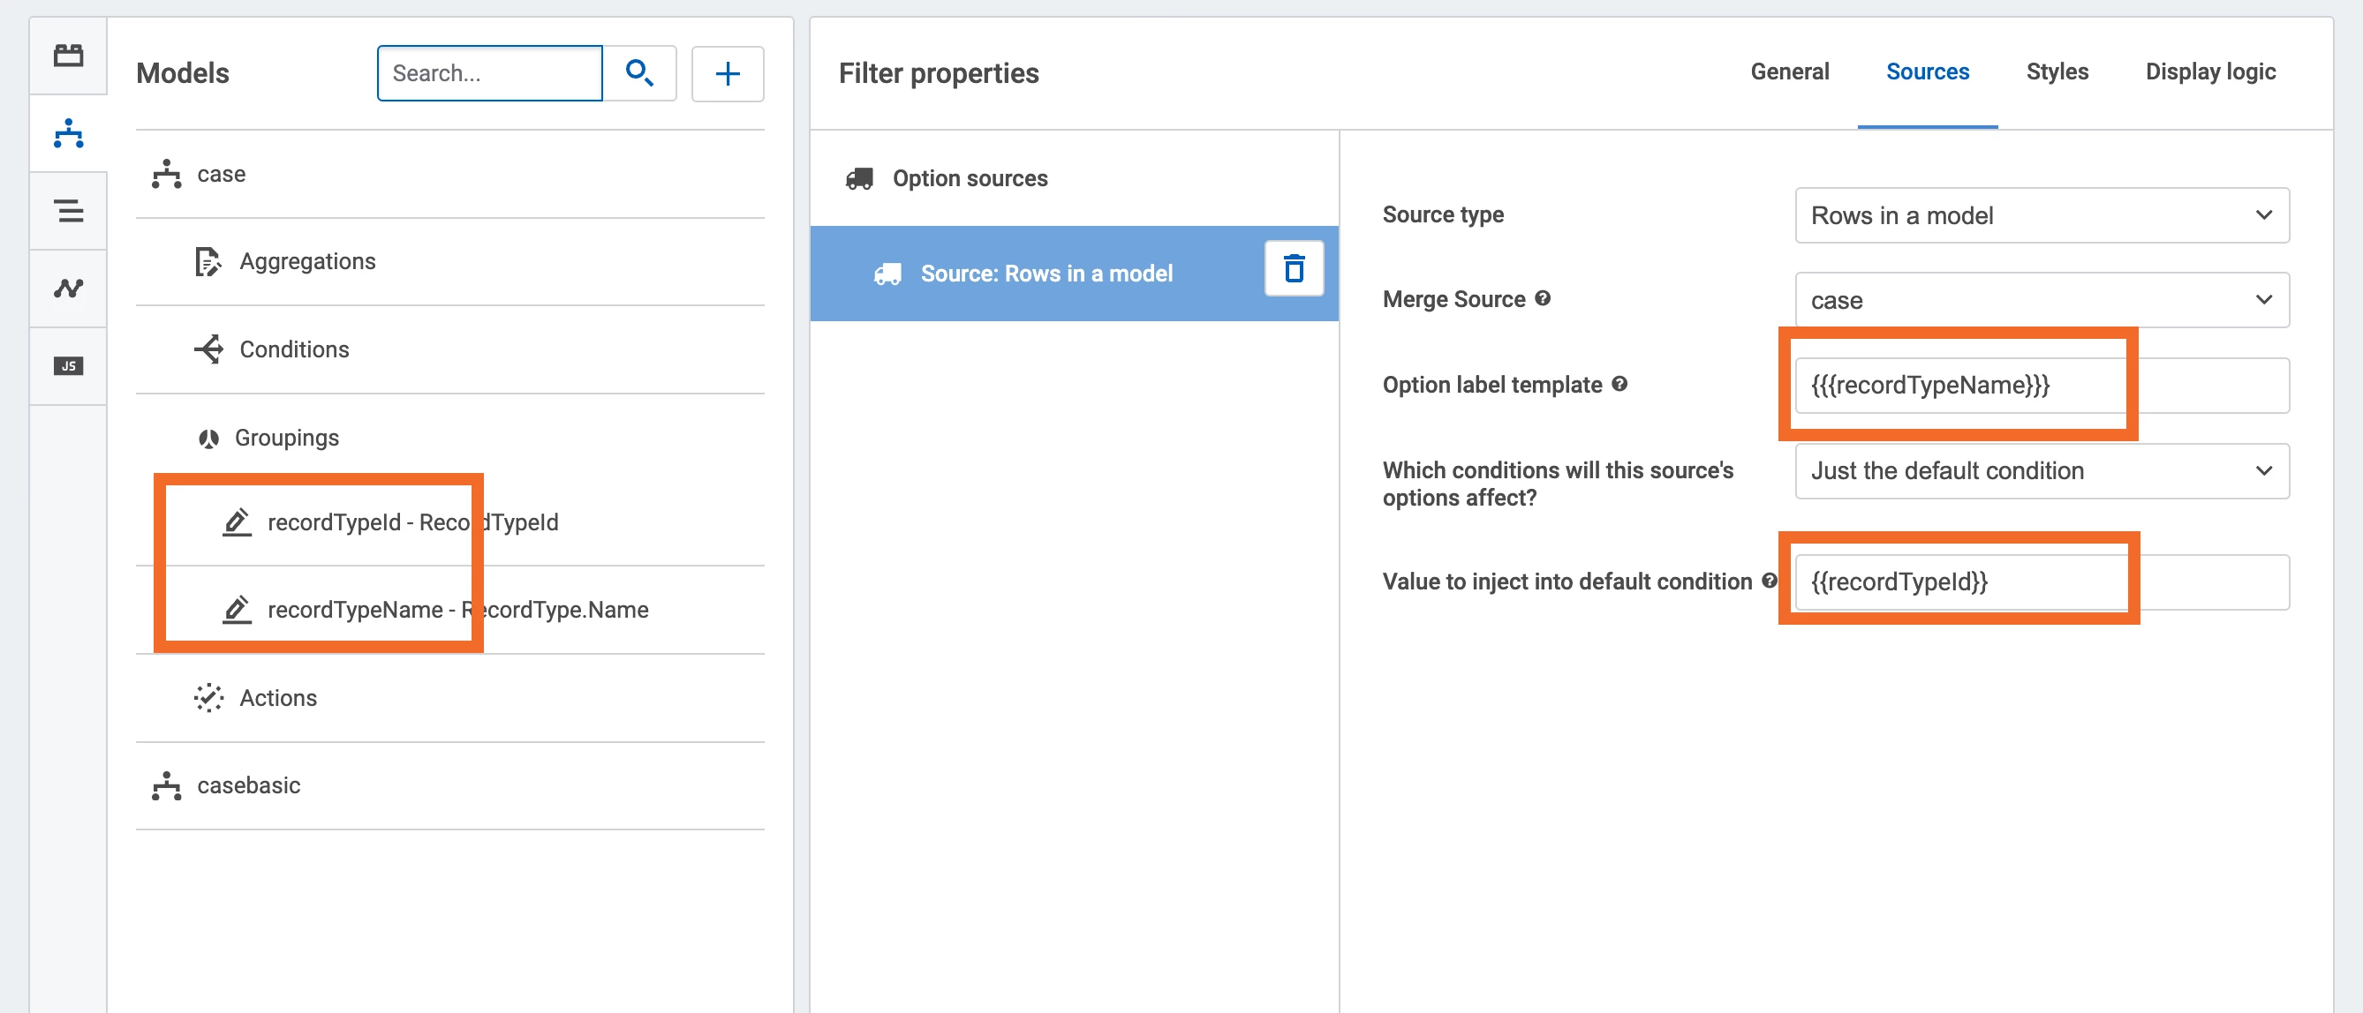Focus the Models search field

click(x=490, y=73)
